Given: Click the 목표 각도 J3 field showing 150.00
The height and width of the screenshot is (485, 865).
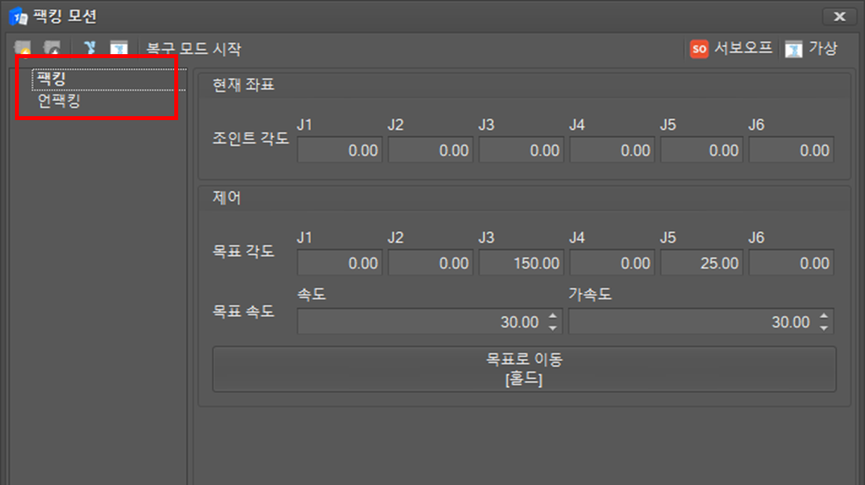Looking at the screenshot, I should pos(521,264).
